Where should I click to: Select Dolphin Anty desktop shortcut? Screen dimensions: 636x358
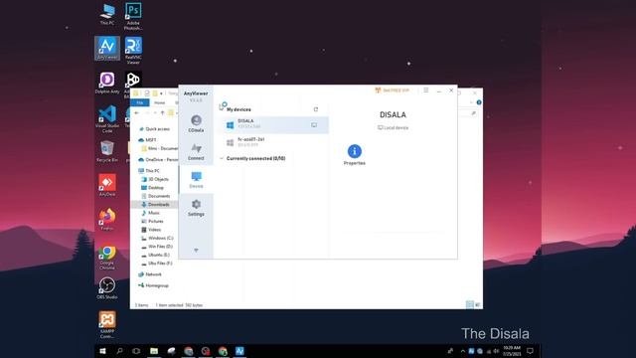pos(107,84)
